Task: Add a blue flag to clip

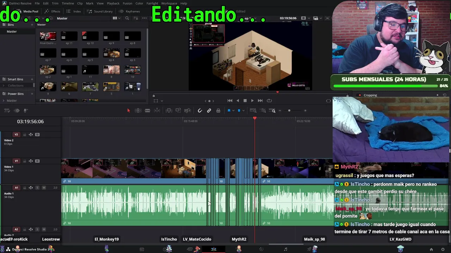Action: pos(229,111)
